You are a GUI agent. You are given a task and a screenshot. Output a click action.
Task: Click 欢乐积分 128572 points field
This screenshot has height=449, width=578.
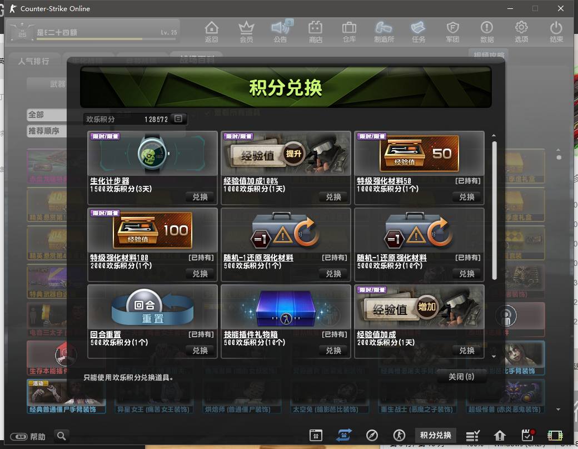click(135, 119)
